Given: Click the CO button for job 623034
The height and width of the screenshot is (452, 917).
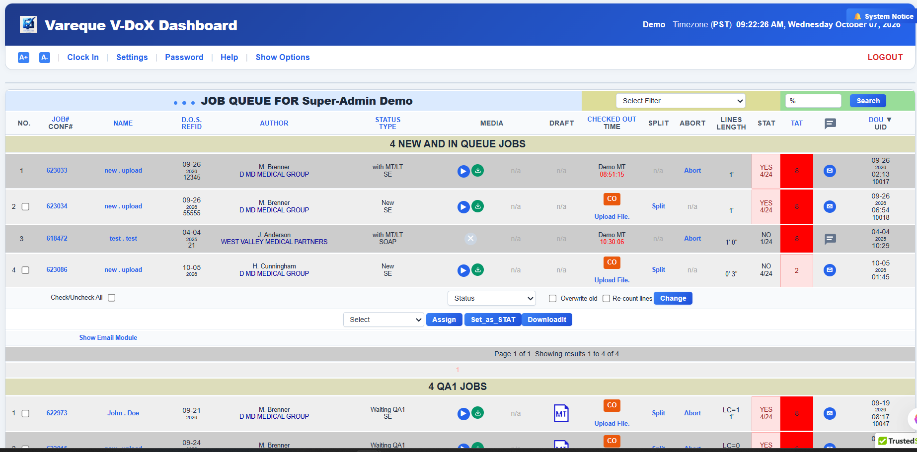Looking at the screenshot, I should coord(612,199).
